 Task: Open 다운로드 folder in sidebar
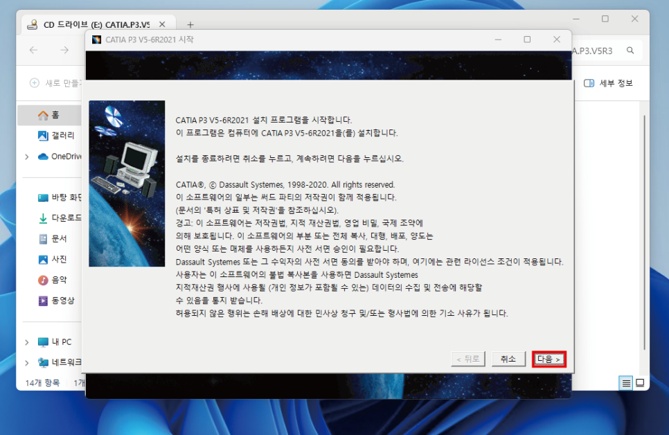tap(60, 218)
